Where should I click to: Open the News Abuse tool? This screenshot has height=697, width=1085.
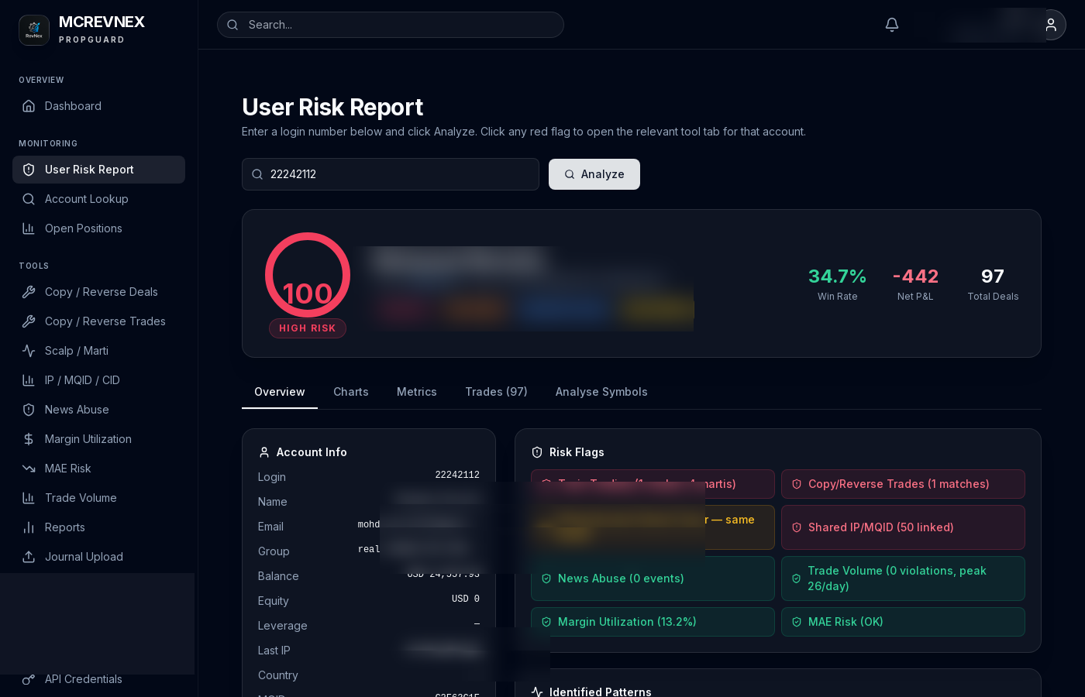(77, 410)
